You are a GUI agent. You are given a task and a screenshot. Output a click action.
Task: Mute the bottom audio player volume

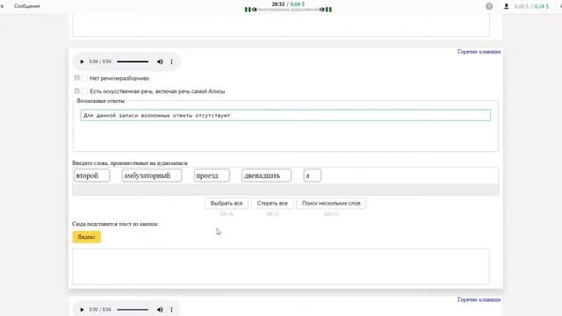160,310
